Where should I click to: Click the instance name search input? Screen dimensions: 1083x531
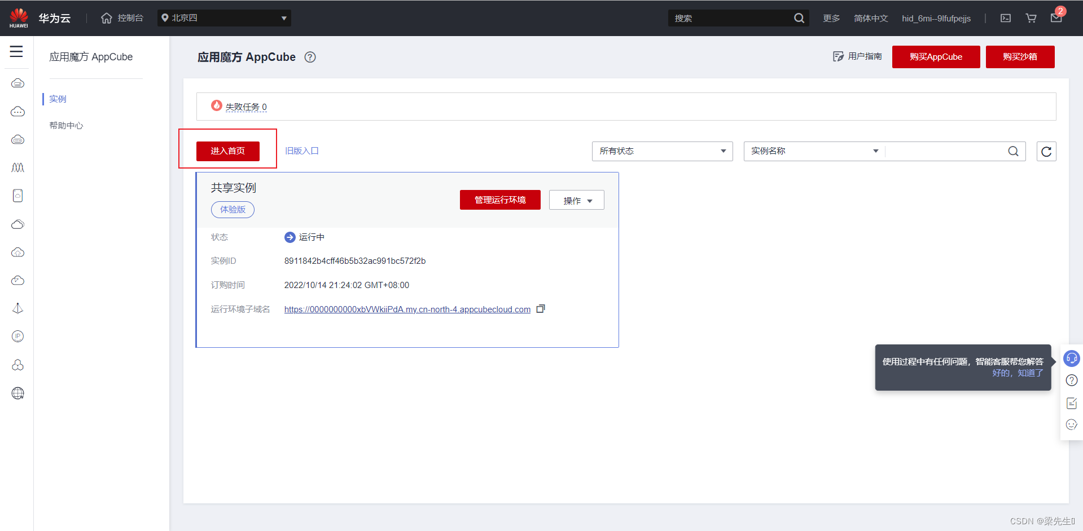tap(946, 151)
